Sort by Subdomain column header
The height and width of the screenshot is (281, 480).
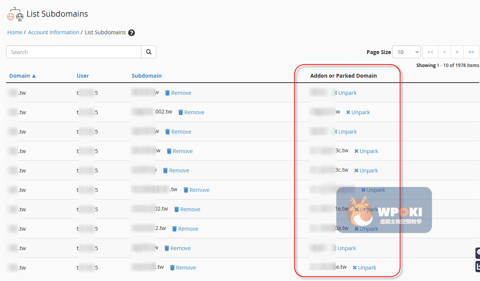pos(146,76)
